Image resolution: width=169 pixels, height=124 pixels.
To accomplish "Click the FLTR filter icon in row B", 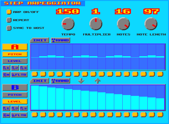I will pyautogui.click(x=19, y=115).
